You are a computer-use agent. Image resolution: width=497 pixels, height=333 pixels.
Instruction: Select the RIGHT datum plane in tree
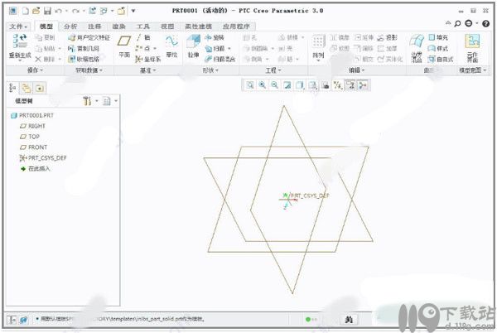(x=32, y=126)
